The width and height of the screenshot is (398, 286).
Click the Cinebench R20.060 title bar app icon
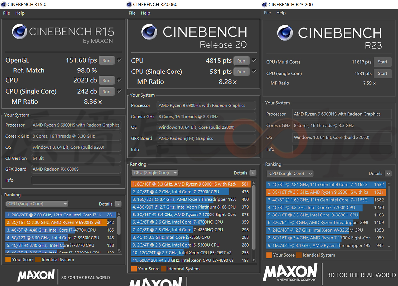pos(129,4)
